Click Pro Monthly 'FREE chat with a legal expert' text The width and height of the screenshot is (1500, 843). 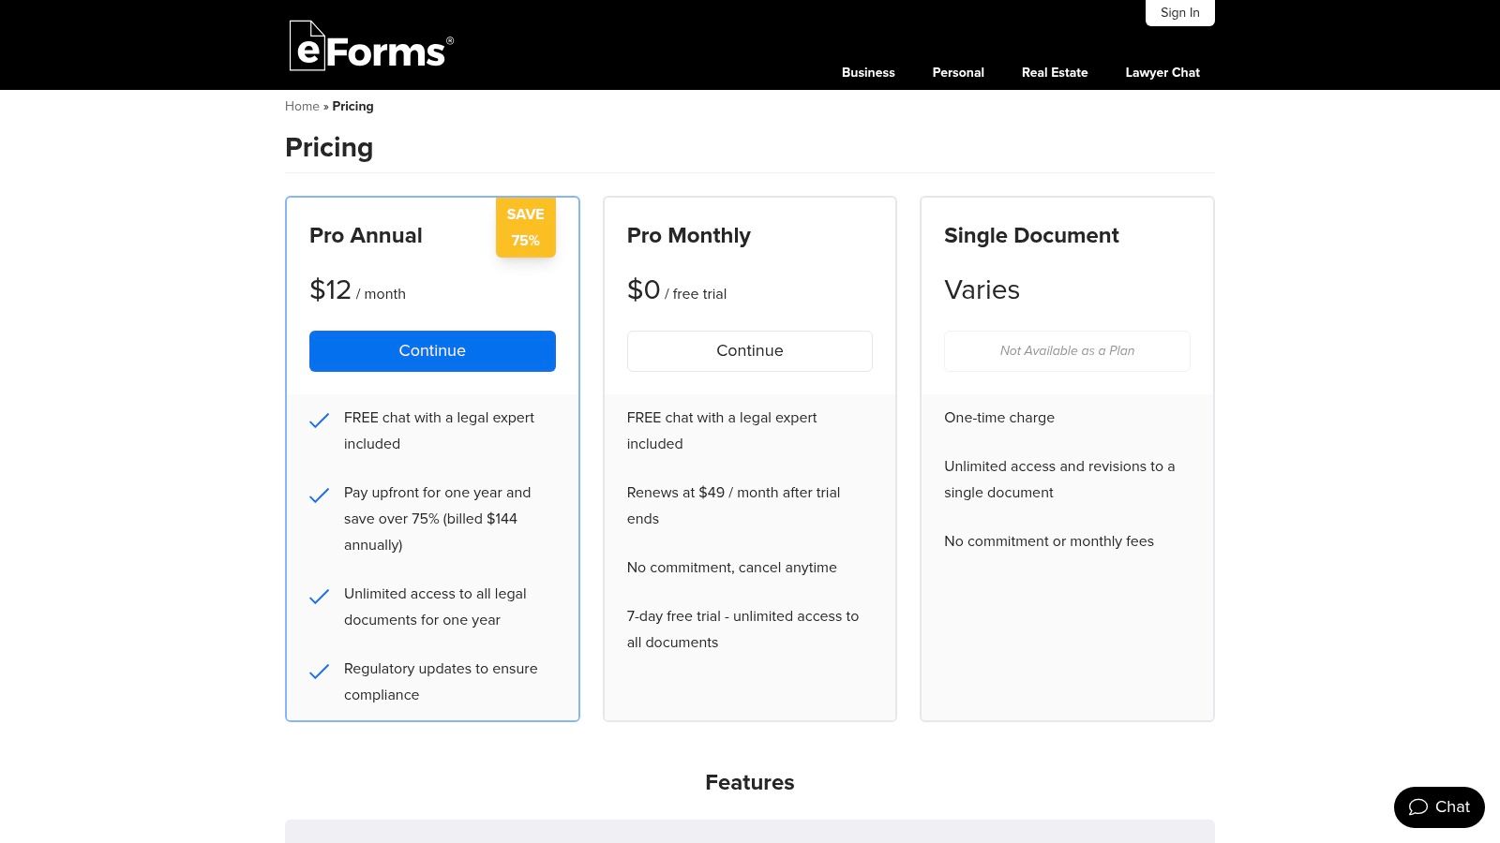pos(722,431)
